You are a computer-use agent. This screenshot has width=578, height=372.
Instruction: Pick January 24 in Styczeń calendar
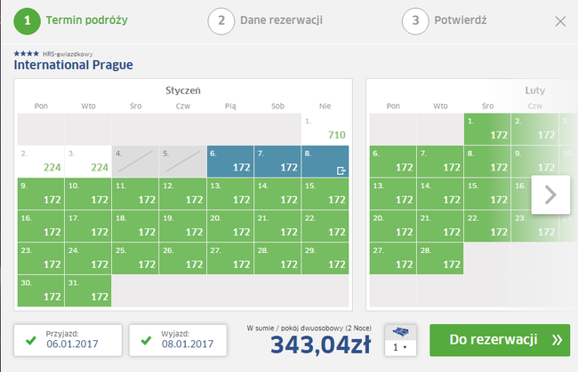point(88,258)
